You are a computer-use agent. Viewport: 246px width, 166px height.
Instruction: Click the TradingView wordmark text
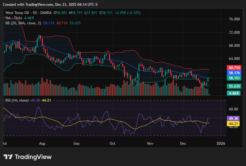[x=33, y=157]
